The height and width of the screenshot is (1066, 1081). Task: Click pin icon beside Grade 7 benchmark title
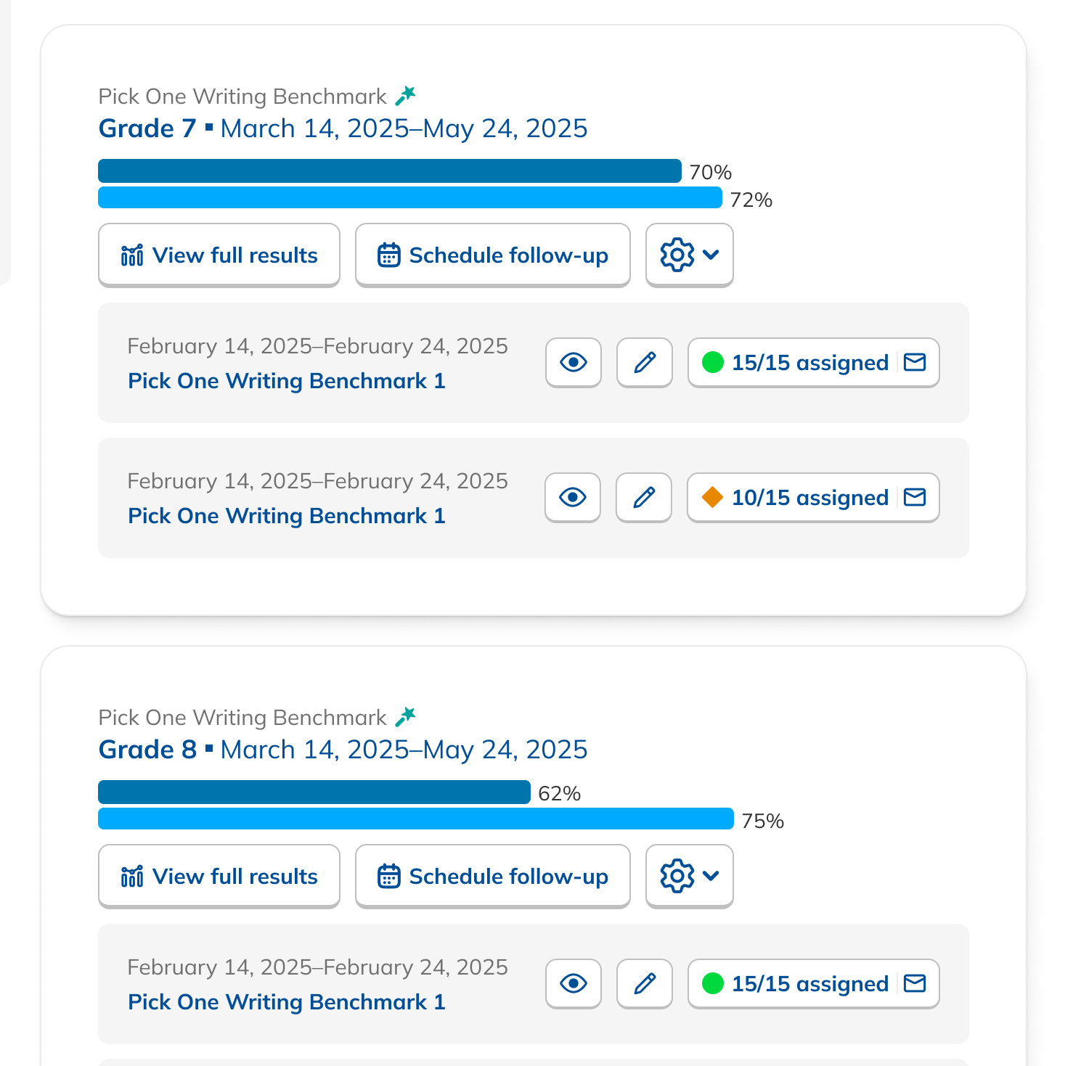[x=405, y=95]
